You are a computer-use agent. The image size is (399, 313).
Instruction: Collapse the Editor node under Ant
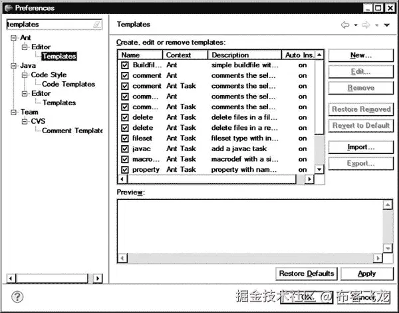click(25, 47)
